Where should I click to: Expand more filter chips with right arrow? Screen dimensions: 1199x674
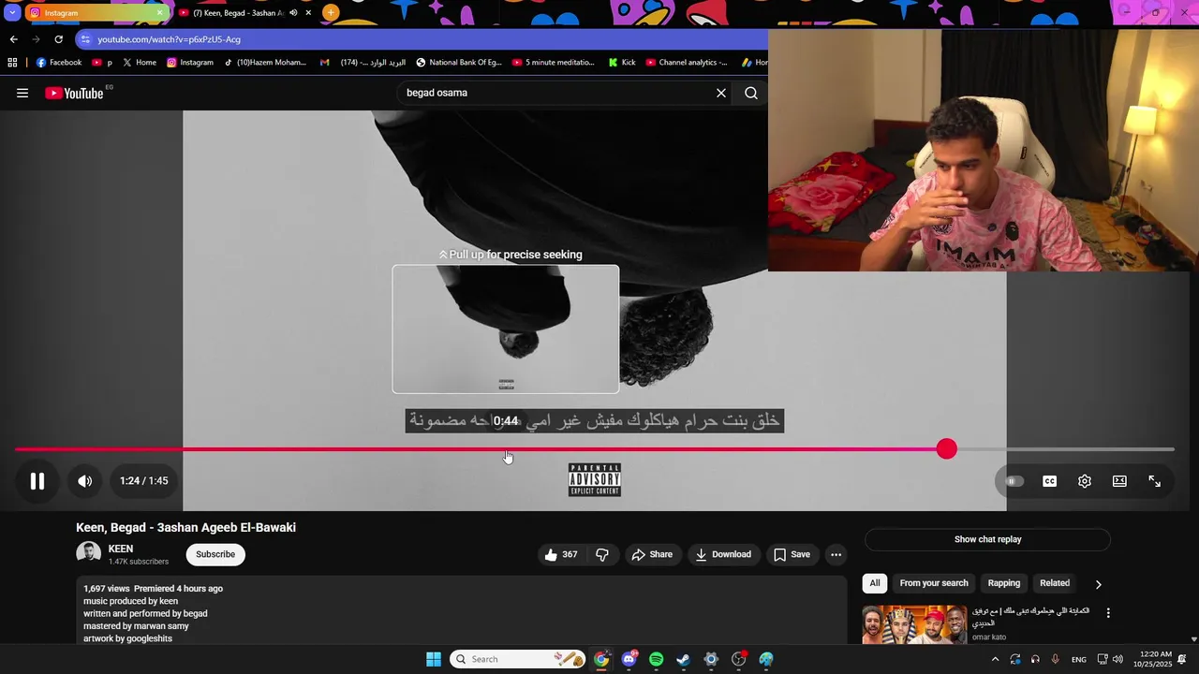(x=1099, y=584)
